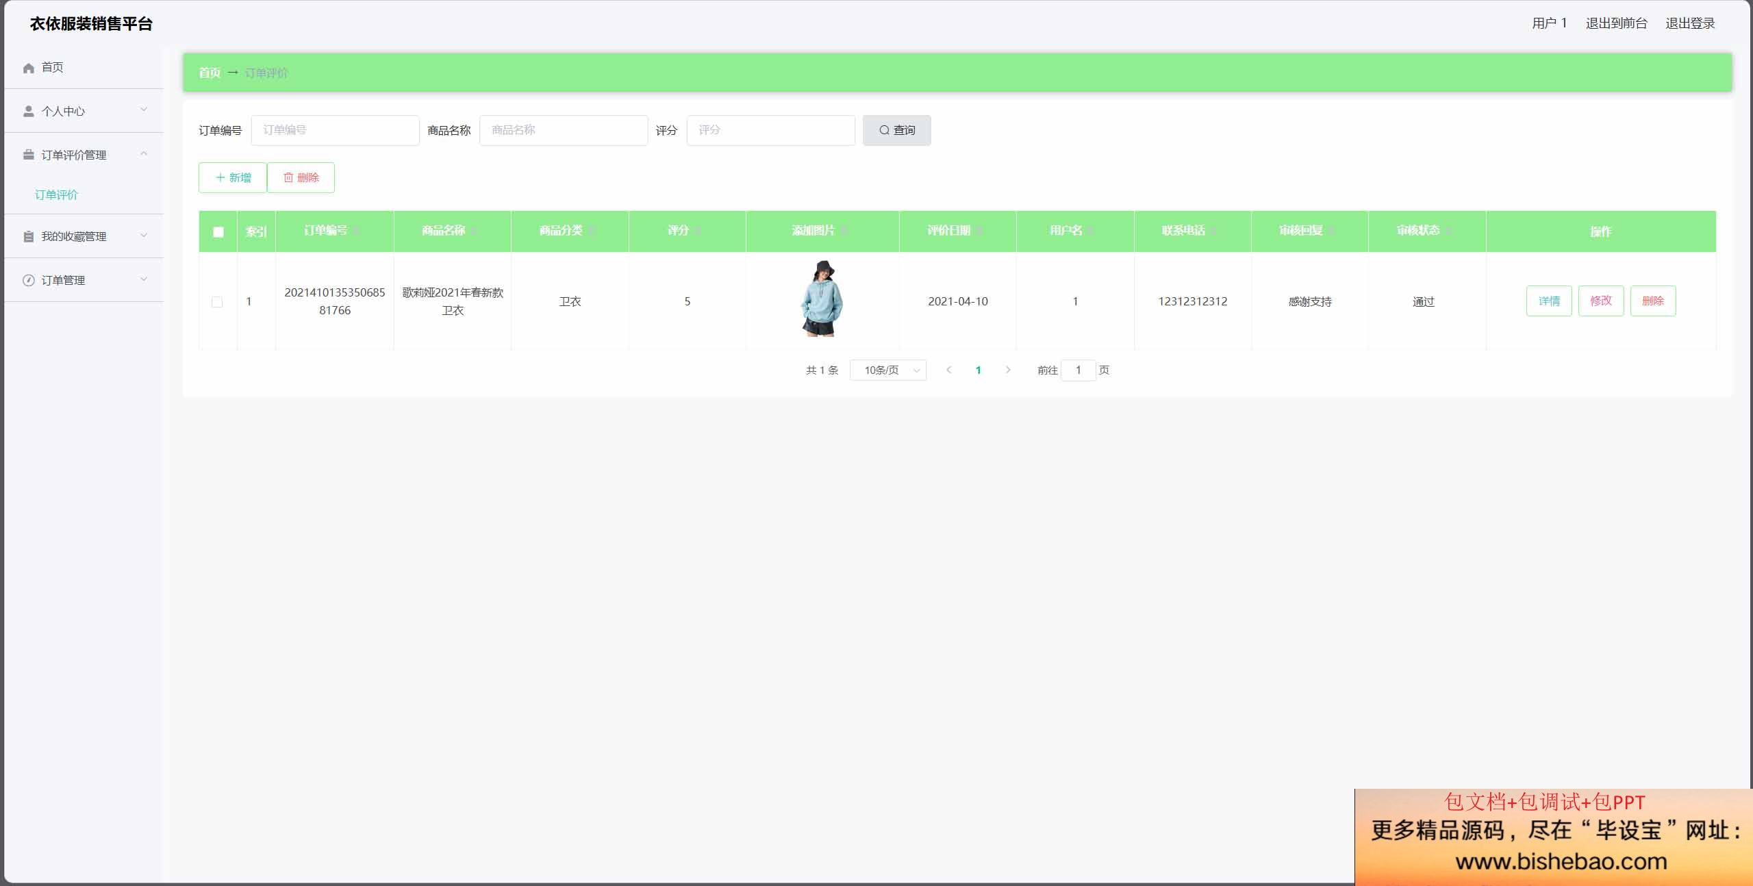Viewport: 1753px width, 886px height.
Task: Click the phone cell 12312312312
Action: pyautogui.click(x=1192, y=301)
